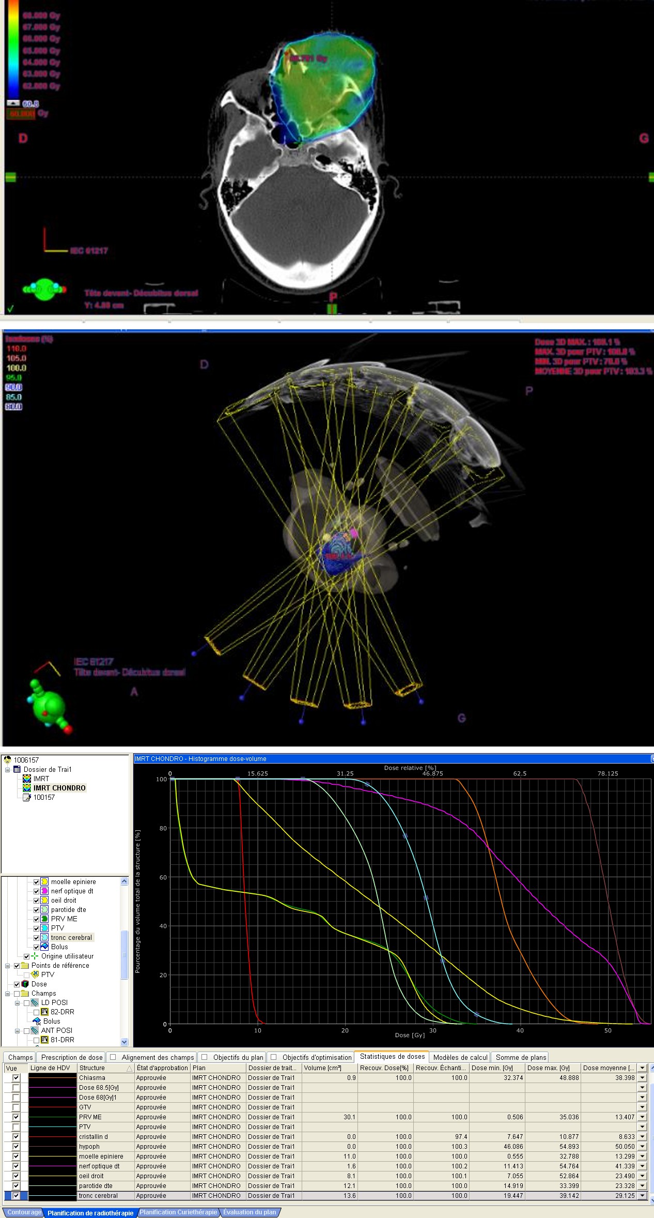654x1218 pixels.
Task: Check the Alignement des champs tab checkbox
Action: click(113, 1057)
